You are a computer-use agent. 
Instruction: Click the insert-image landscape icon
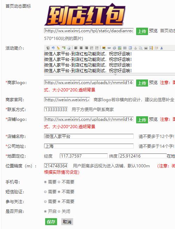[120, 48]
